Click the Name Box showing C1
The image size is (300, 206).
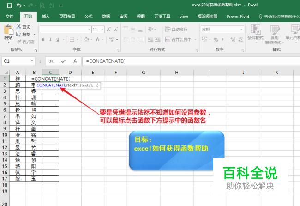(16, 61)
